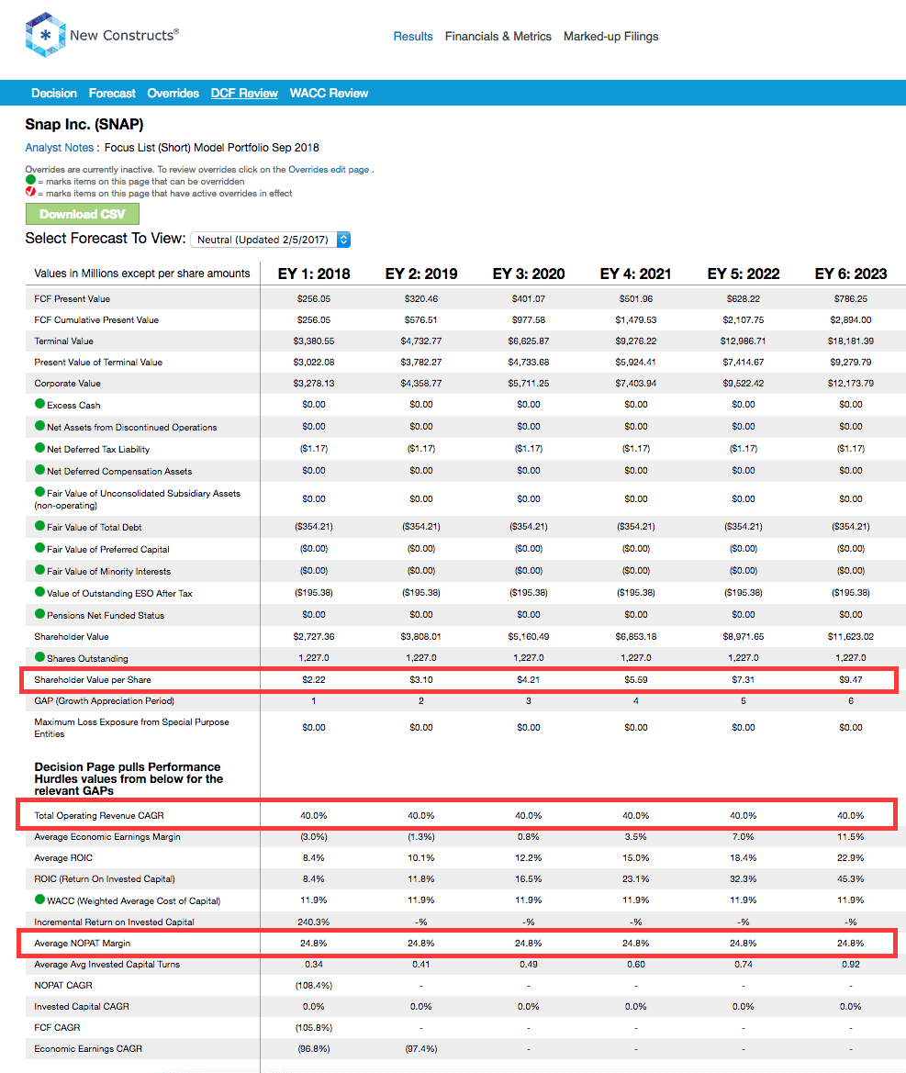Open the WACC Review page
The image size is (906, 1073).
click(x=330, y=93)
